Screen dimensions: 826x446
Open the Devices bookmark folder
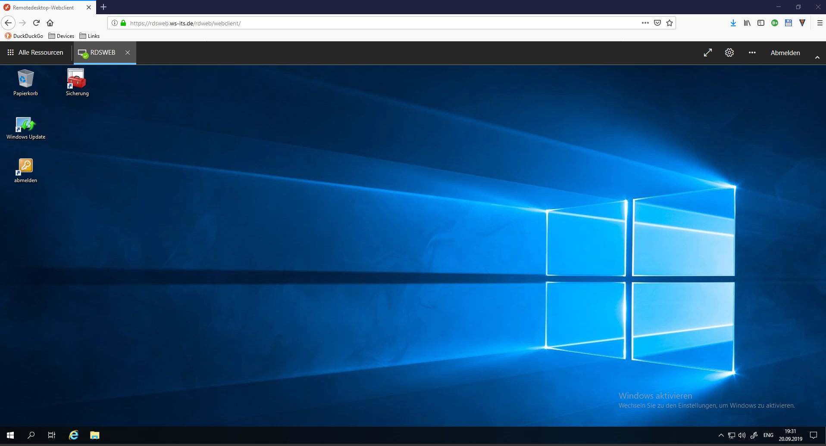coord(61,36)
